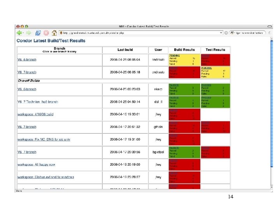280x210 pixels.
Task: Click the forward arrow navigation button
Action: coord(28,33)
